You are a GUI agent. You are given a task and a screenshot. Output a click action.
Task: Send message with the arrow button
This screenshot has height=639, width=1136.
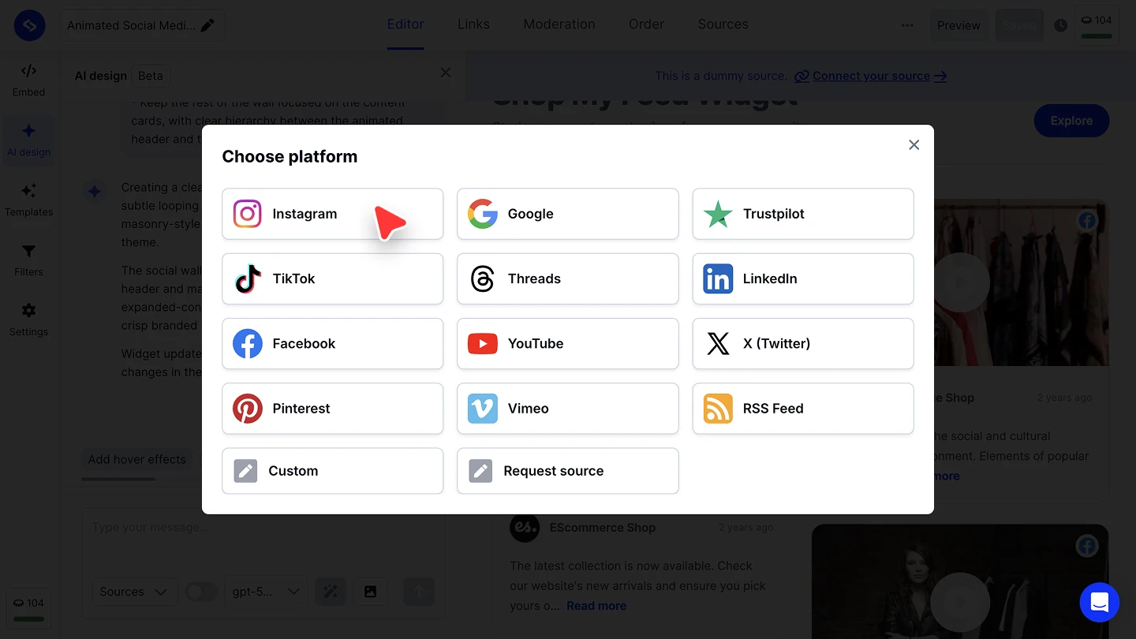pyautogui.click(x=419, y=592)
